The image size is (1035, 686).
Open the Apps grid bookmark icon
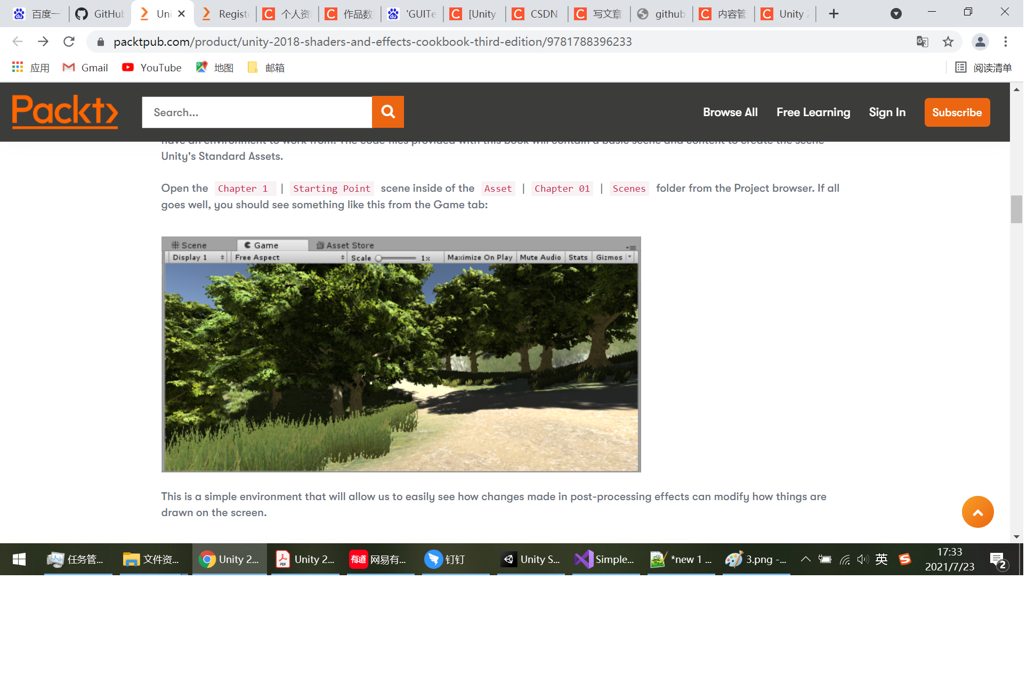[x=18, y=67]
